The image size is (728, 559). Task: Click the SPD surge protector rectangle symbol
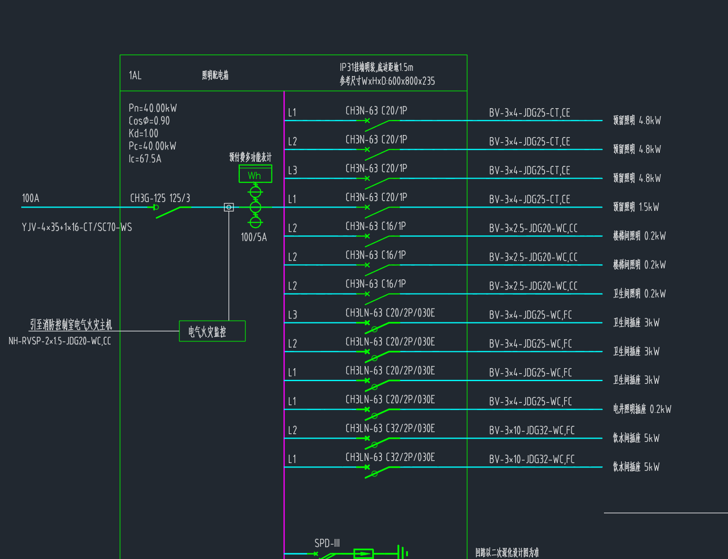(x=364, y=553)
